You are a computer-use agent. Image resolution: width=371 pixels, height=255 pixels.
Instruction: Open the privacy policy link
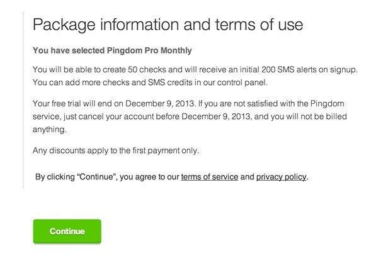point(282,177)
